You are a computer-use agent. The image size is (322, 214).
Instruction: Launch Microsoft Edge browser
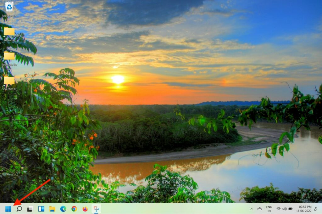point(63,209)
